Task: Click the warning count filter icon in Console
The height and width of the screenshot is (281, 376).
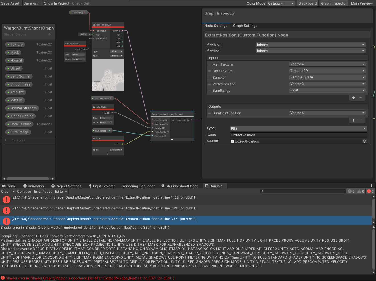Action: coord(361,191)
